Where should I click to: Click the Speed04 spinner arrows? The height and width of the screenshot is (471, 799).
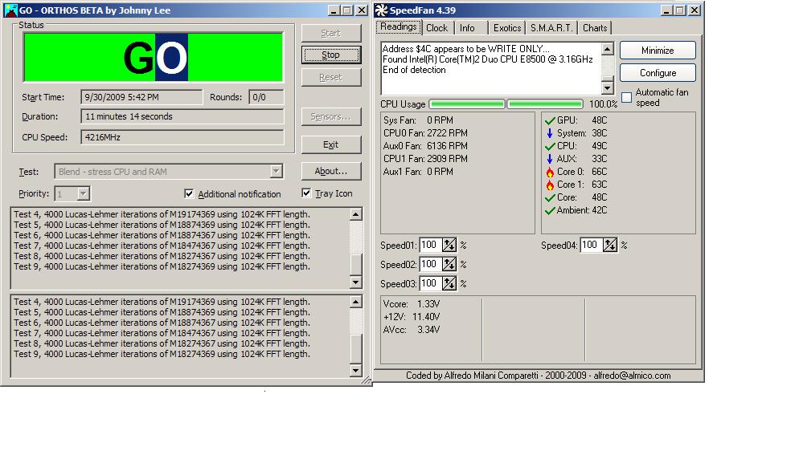coord(610,246)
